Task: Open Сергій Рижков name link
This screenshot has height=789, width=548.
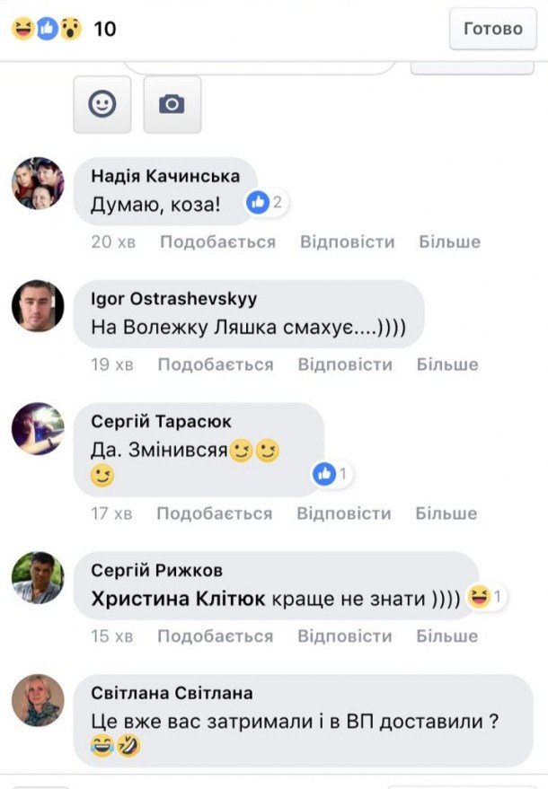Action: (x=156, y=571)
